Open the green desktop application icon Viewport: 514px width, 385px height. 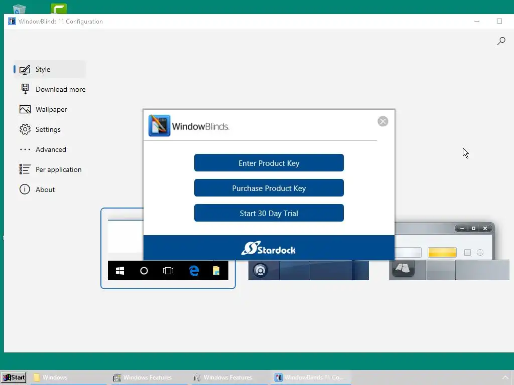click(59, 9)
